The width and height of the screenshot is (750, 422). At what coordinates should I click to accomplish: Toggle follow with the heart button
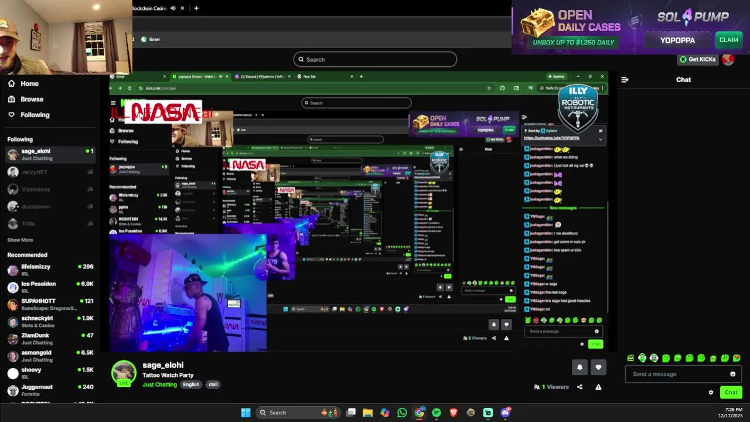click(598, 367)
